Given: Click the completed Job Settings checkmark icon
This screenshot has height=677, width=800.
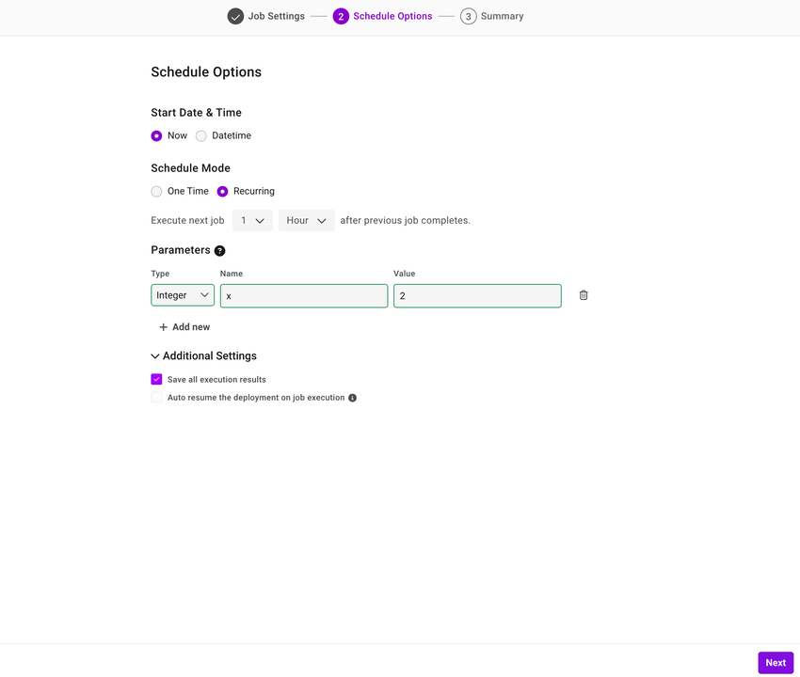Looking at the screenshot, I should (x=235, y=16).
